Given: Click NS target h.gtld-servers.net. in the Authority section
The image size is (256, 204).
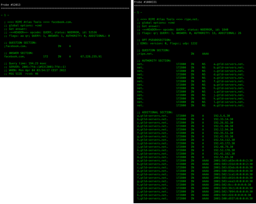Looking at the screenshot, I should [229, 88].
